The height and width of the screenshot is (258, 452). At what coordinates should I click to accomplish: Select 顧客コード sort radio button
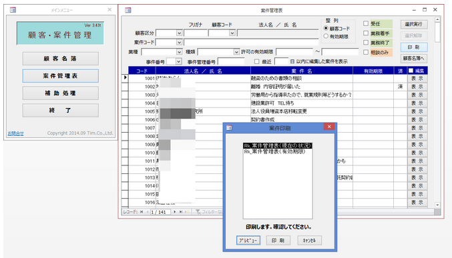click(326, 28)
